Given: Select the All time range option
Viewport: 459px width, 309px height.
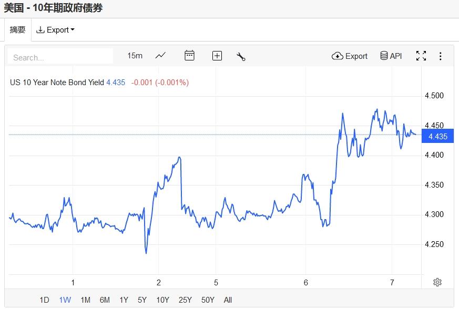Looking at the screenshot, I should [x=228, y=300].
